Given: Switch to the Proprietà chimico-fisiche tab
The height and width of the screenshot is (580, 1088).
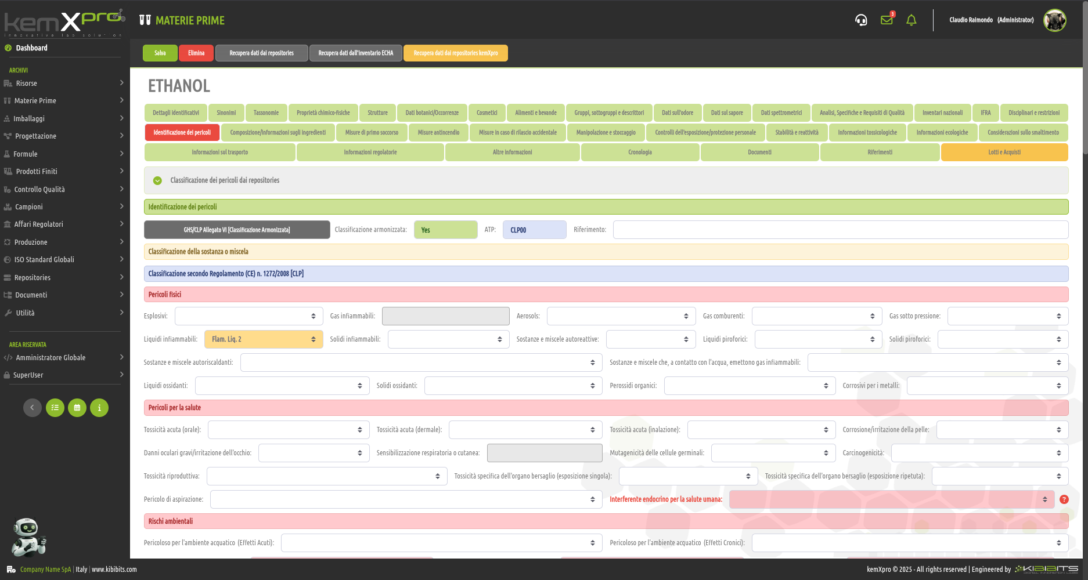Looking at the screenshot, I should (x=323, y=113).
